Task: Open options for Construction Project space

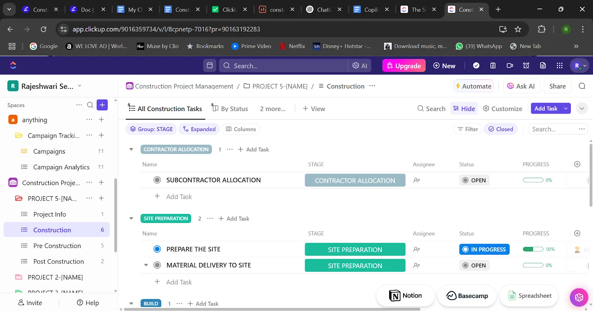Action: pos(89,182)
